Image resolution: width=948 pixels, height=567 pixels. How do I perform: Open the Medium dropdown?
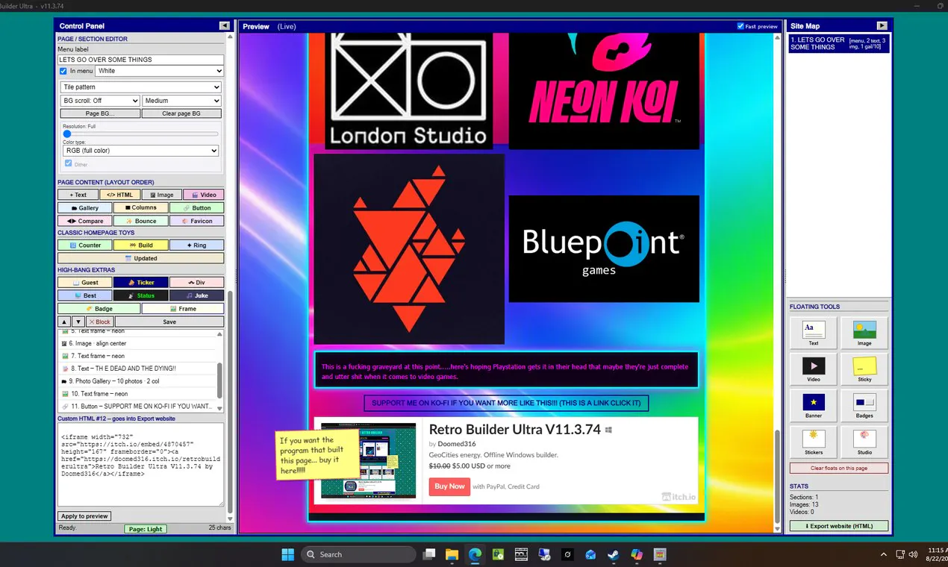[182, 101]
